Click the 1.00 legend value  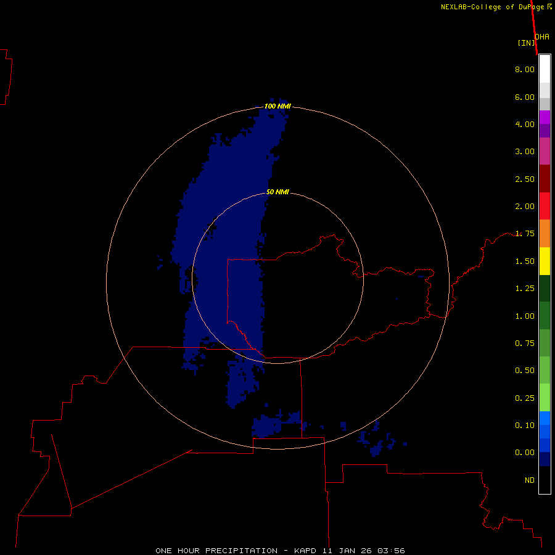pos(525,316)
